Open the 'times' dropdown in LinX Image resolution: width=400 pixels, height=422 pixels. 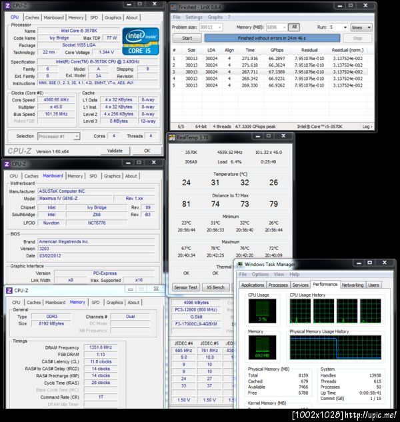(x=361, y=27)
